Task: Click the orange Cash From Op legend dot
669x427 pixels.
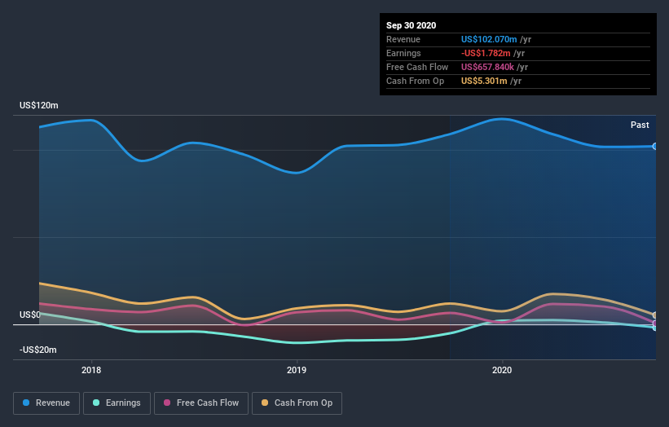Action: click(265, 403)
